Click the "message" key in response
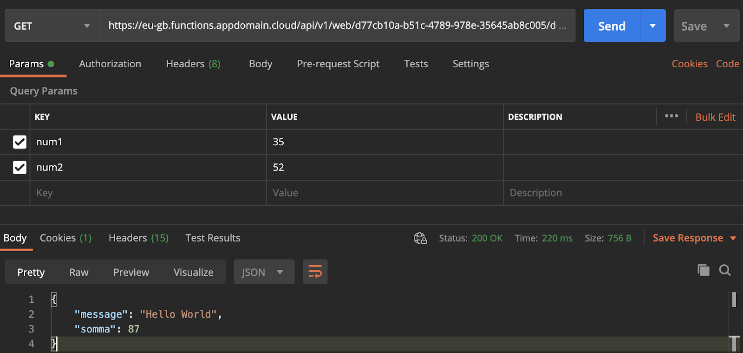743x353 pixels. pos(101,314)
